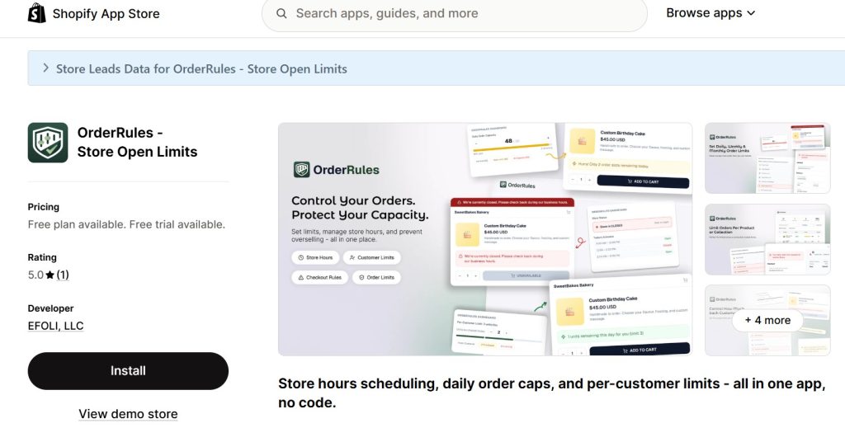Click the Shopify bag logo icon

click(36, 13)
